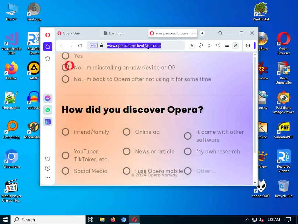Select the Recycle Bin desktop icon
Image resolution: width=298 pixels, height=224 pixels.
pyautogui.click(x=283, y=188)
